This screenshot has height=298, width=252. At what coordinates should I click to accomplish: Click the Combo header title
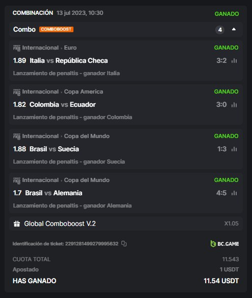tap(24, 30)
